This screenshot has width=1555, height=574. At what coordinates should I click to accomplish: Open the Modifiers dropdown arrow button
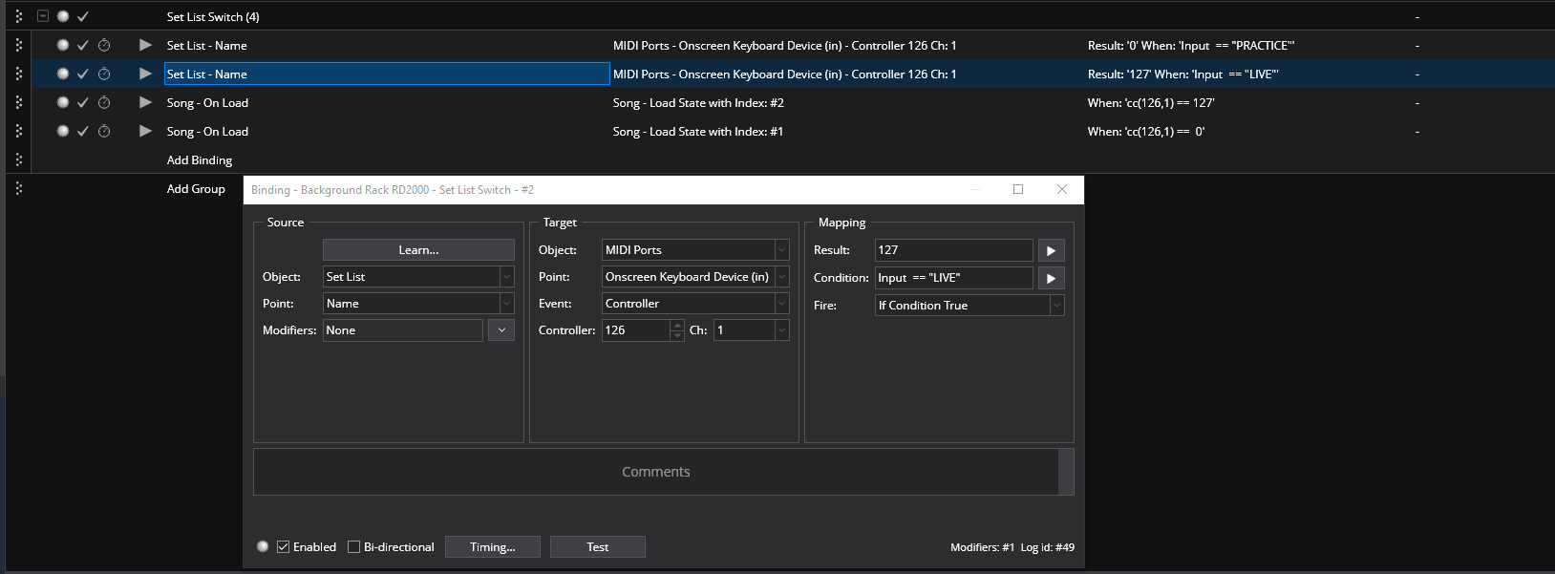pos(501,330)
